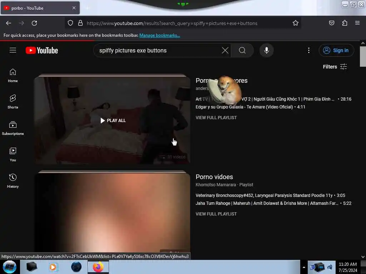366x274 pixels.
Task: Open clock showing 11:20 AM
Action: [x=347, y=267]
